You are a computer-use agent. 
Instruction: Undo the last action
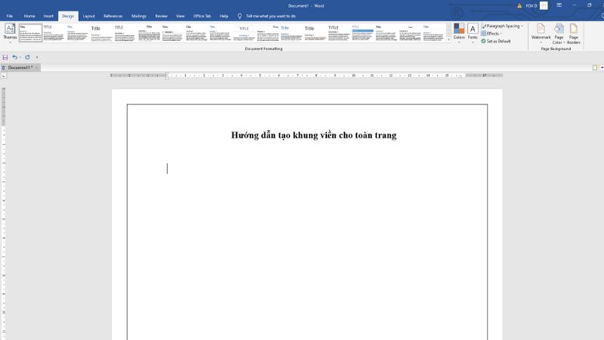point(14,57)
